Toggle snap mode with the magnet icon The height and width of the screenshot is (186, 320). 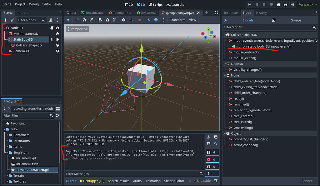pyautogui.click(x=131, y=20)
